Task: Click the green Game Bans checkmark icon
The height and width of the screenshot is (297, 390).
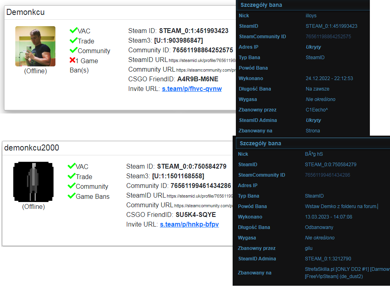Action: (71, 196)
